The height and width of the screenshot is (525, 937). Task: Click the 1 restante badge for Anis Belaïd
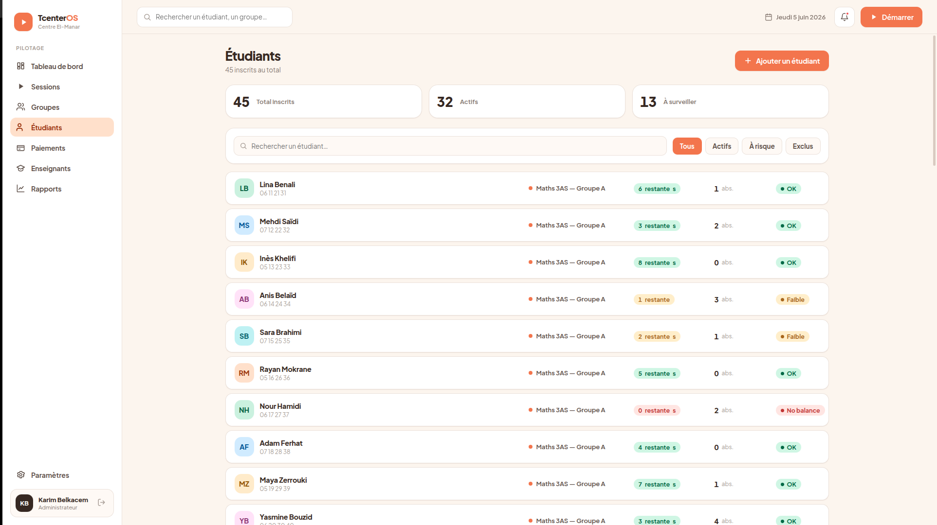point(654,299)
